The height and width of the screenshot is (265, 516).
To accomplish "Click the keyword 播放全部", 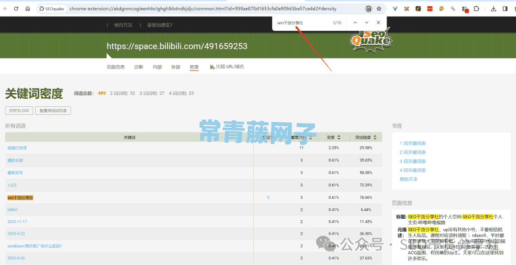I will (x=15, y=161).
